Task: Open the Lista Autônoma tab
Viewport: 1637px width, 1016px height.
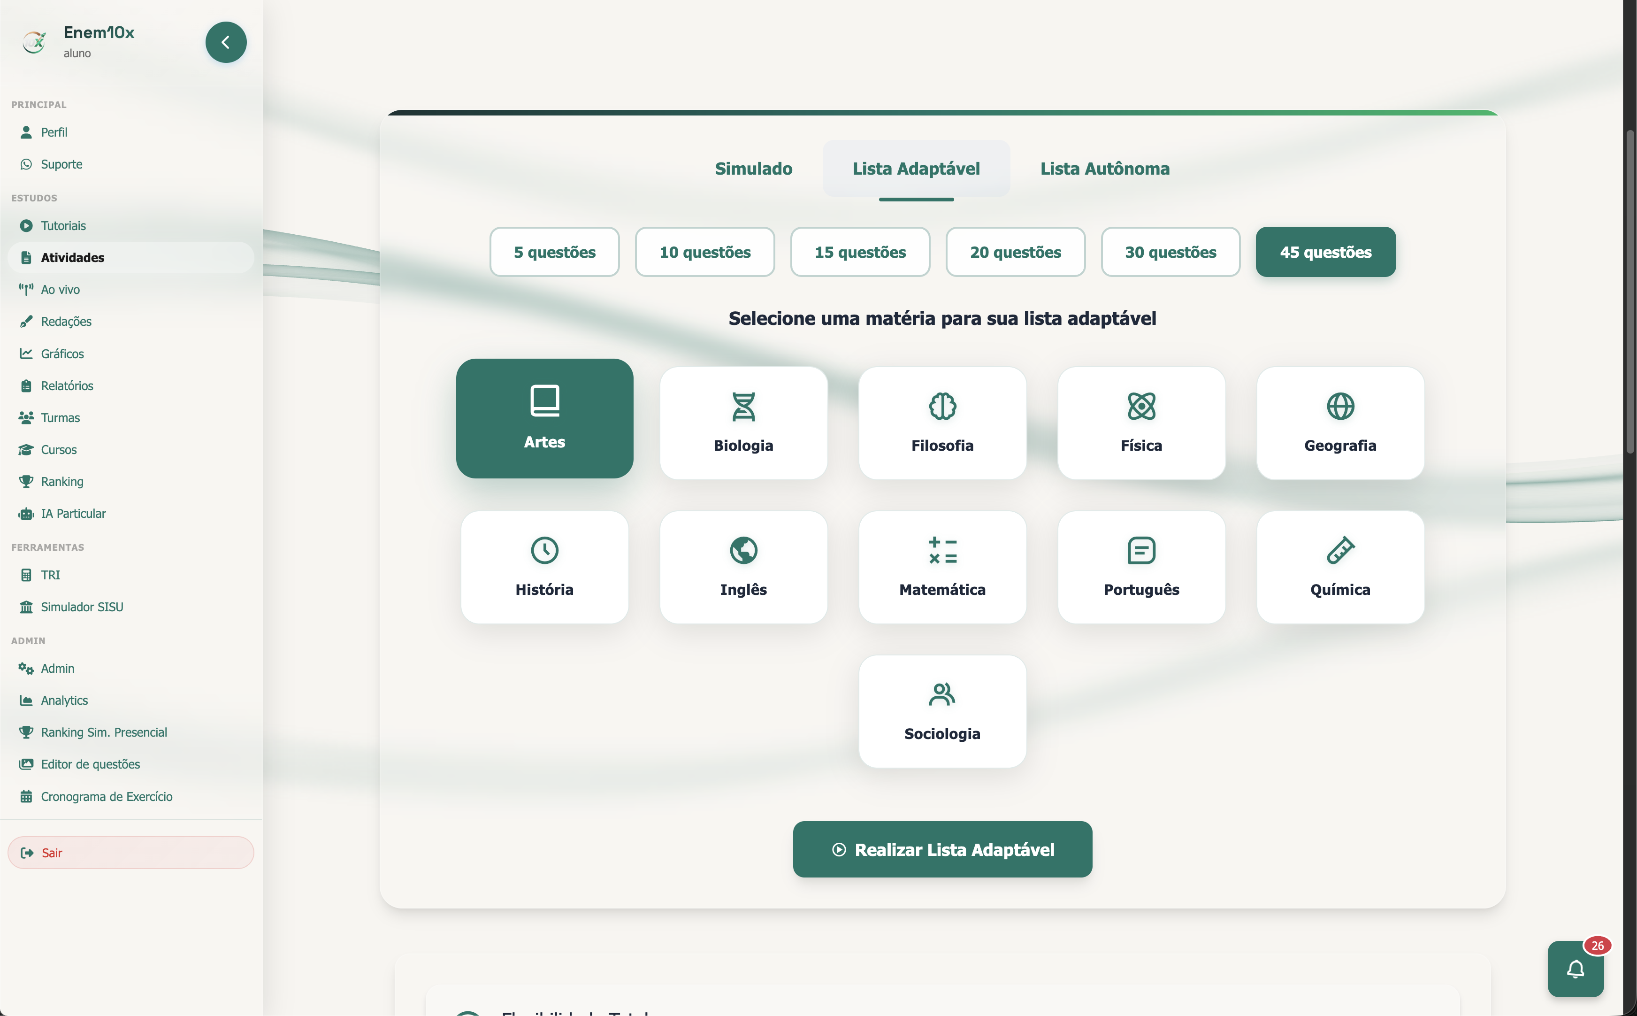Action: (1104, 169)
